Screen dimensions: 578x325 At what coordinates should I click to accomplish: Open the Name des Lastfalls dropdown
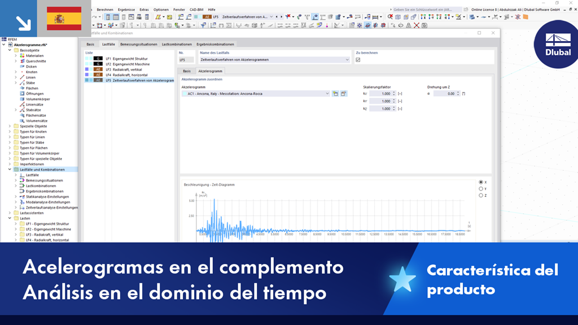347,60
